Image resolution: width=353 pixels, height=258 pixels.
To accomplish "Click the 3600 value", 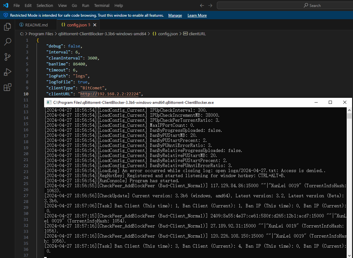I will [92, 58].
